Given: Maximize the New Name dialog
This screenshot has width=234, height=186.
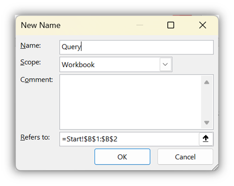Looking at the screenshot, I should 171,25.
